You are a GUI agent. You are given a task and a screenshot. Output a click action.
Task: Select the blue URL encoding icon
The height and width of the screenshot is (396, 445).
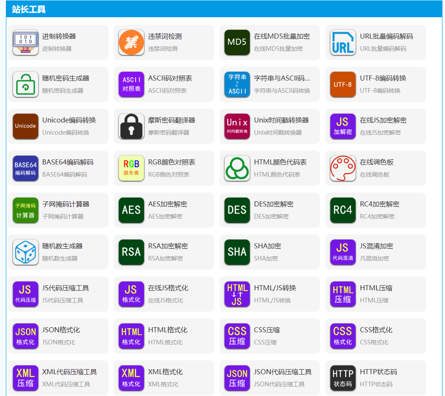(343, 42)
